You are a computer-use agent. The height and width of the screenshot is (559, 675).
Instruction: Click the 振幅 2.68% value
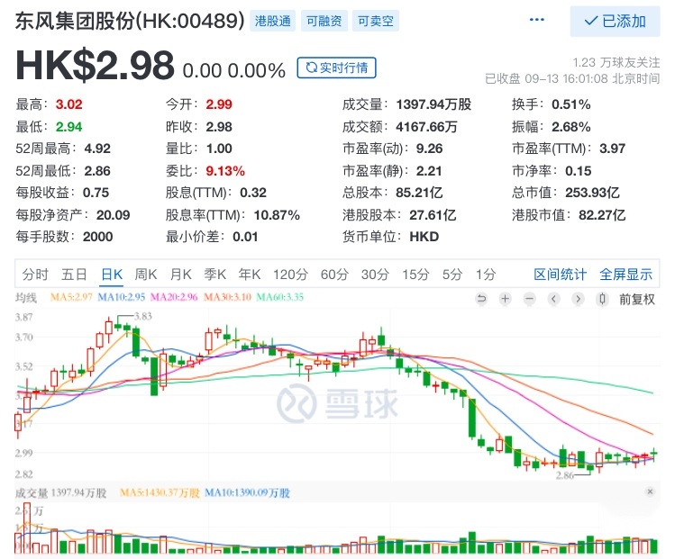click(x=570, y=127)
